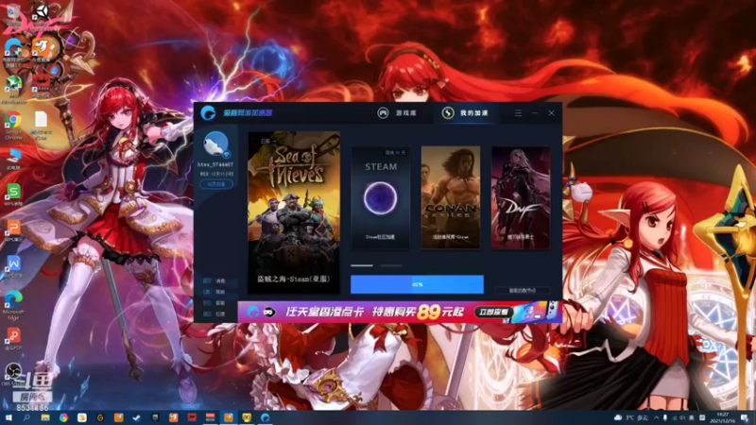Screen dimensions: 756x425
Task: Click the blue 45% acceleration progress bar
Action: tap(417, 284)
